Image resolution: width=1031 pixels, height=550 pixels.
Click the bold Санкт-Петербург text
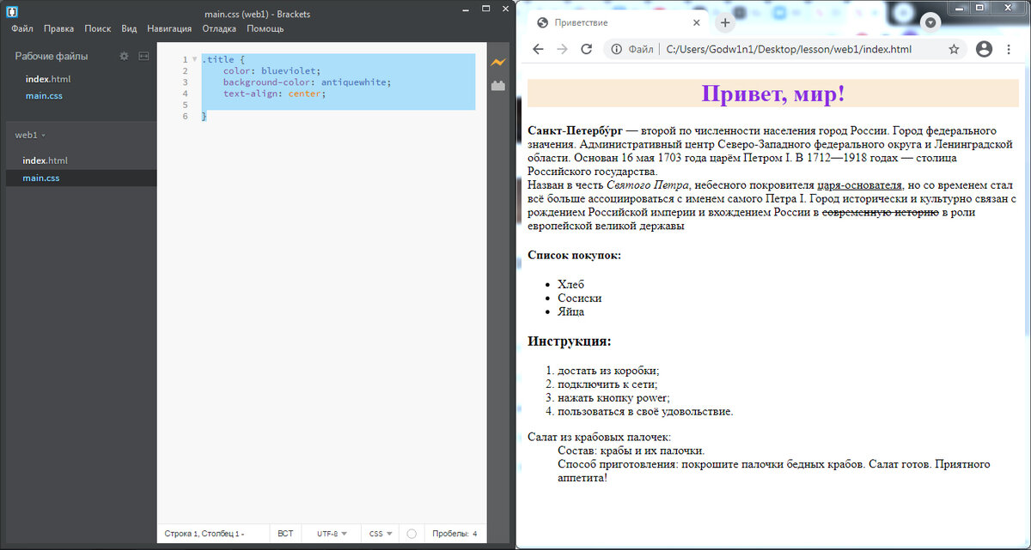(x=575, y=130)
